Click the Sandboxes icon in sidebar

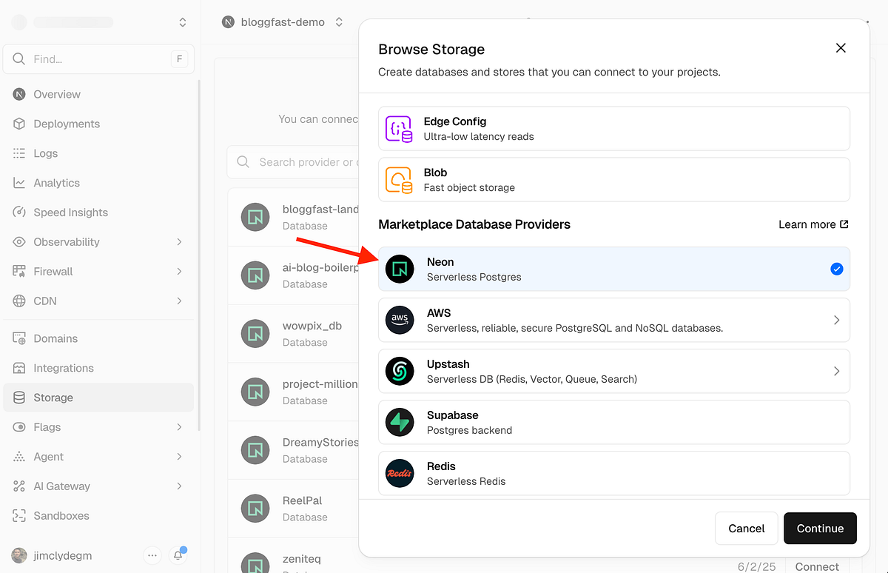coord(19,516)
